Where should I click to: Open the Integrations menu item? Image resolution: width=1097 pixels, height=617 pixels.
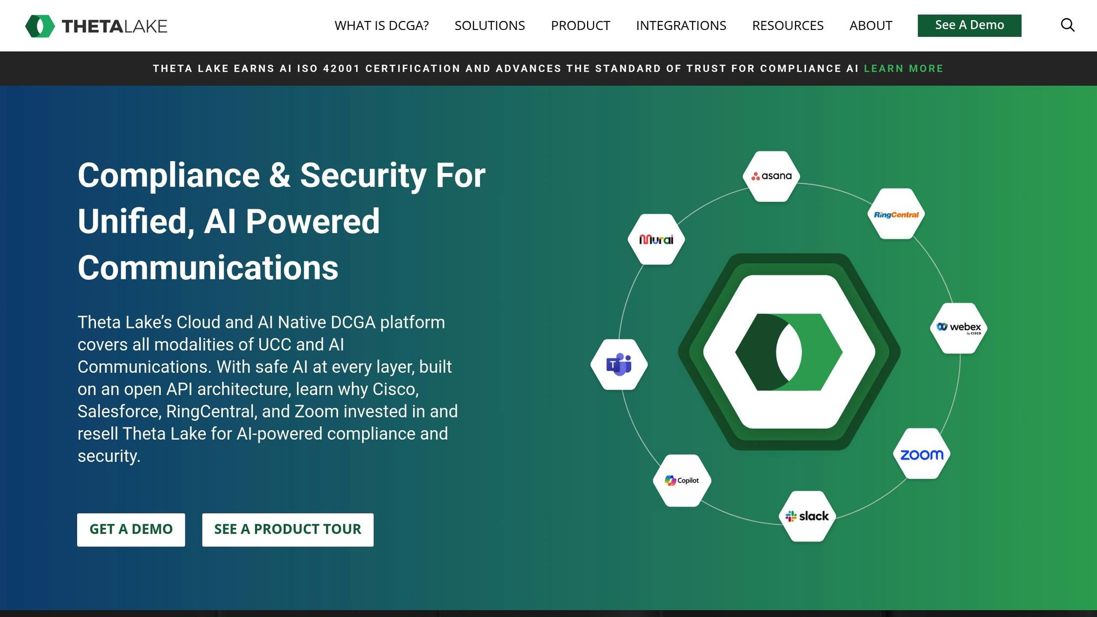click(681, 26)
